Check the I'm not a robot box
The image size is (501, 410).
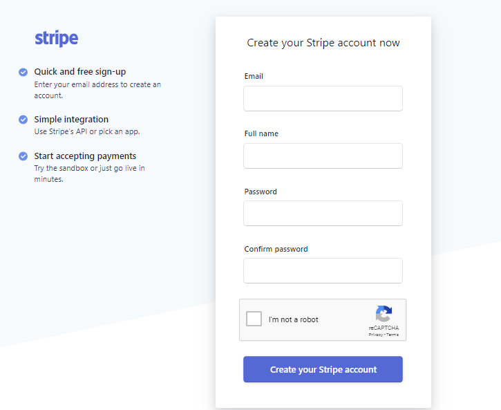click(254, 319)
